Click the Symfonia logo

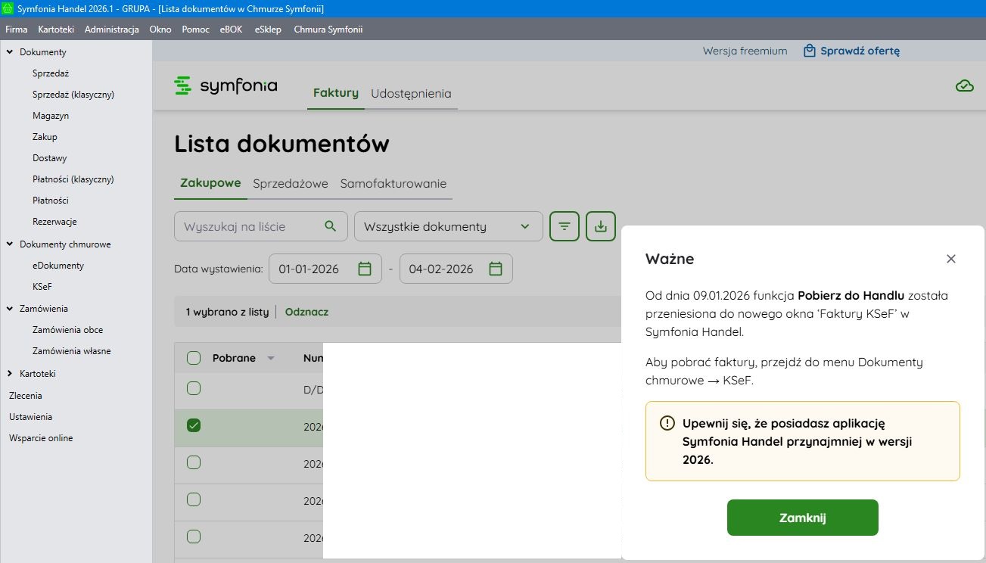pos(226,86)
